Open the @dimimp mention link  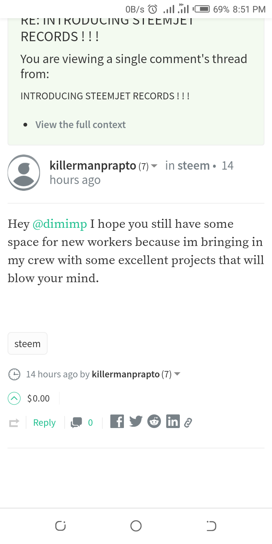[x=60, y=224]
